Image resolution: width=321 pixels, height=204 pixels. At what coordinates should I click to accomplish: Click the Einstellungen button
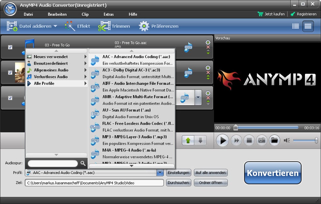tap(178, 173)
